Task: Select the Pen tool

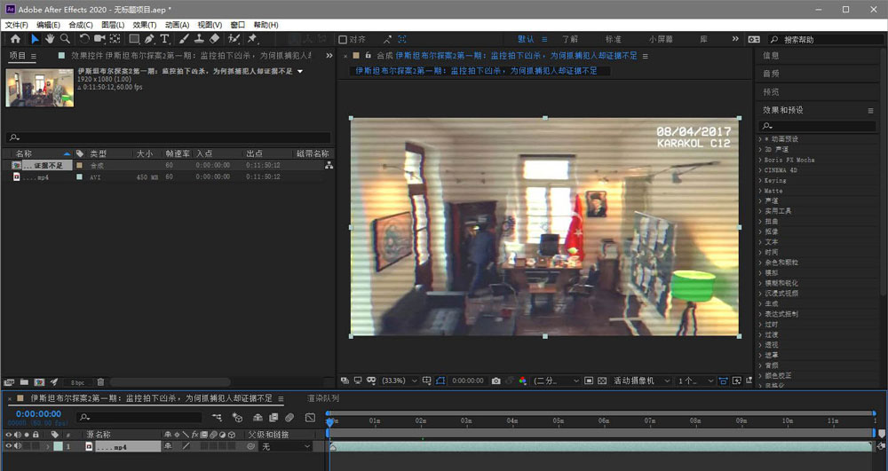Action: [150, 39]
